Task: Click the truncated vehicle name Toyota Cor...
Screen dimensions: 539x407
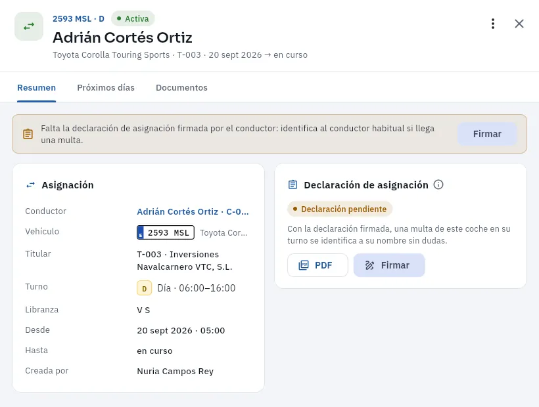Action: [x=223, y=232]
